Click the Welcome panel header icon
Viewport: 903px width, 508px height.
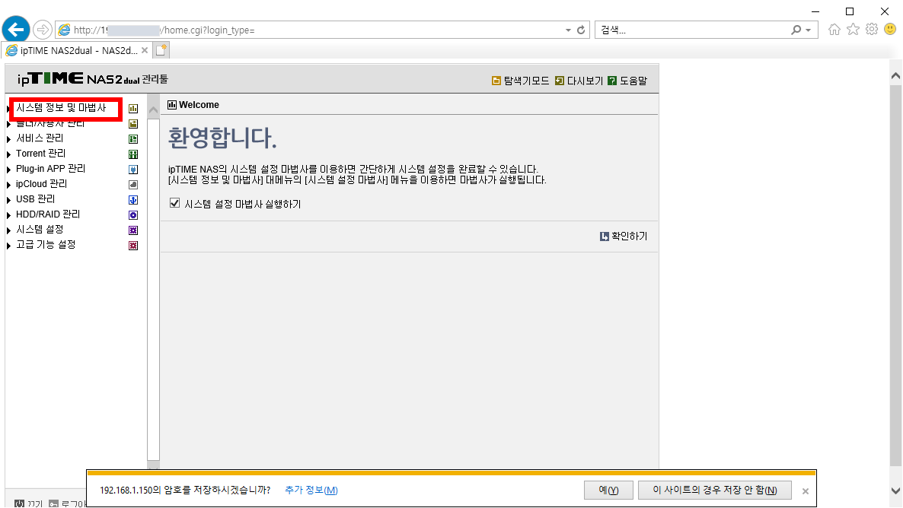(171, 105)
